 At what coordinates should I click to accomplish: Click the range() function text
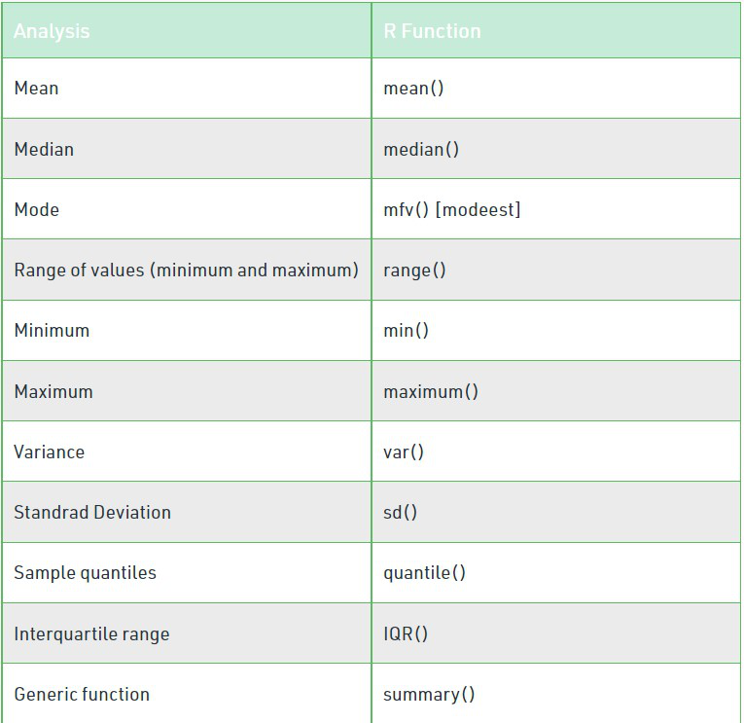[x=414, y=271]
